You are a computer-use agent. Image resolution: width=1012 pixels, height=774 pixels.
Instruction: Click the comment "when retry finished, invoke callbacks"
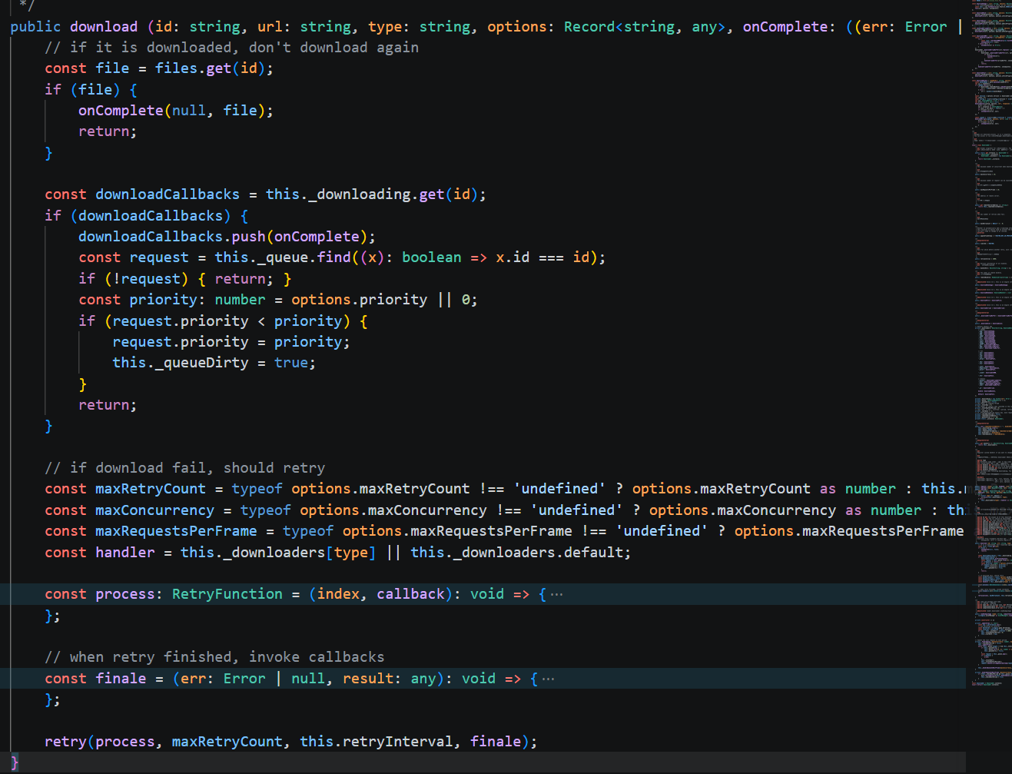(x=214, y=657)
